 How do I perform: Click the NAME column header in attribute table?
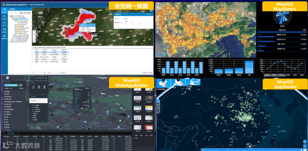coord(50,136)
